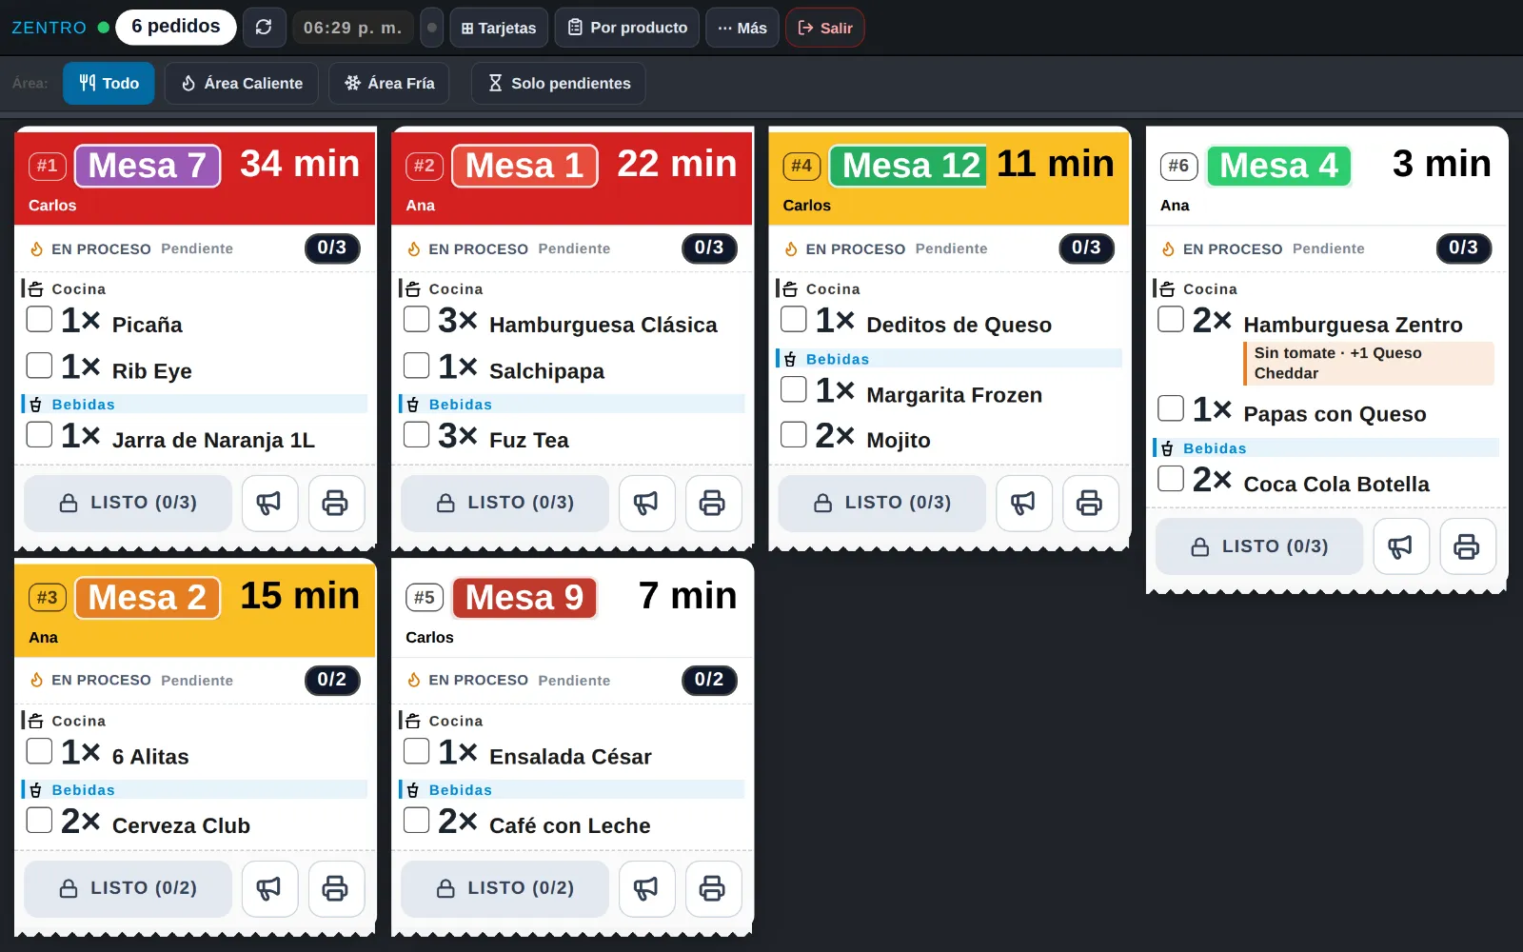Switch to Tarjetas view

pyautogui.click(x=499, y=28)
